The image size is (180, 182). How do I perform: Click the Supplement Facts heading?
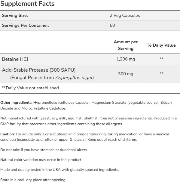pos(27,4)
